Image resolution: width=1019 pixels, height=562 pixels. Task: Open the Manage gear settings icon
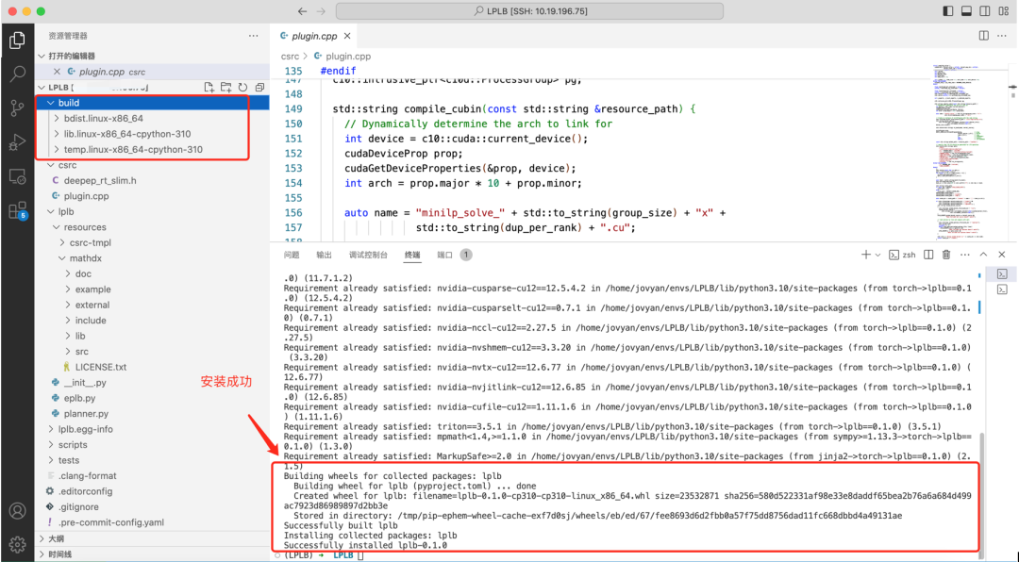click(18, 544)
